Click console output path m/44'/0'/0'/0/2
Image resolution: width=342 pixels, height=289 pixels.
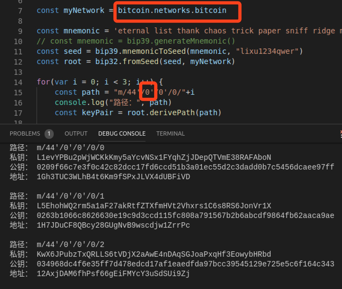click(70, 244)
